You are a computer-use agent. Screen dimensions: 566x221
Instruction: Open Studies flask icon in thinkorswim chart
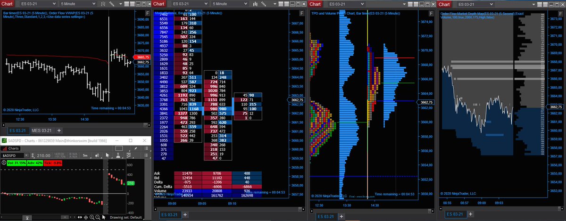(118, 156)
